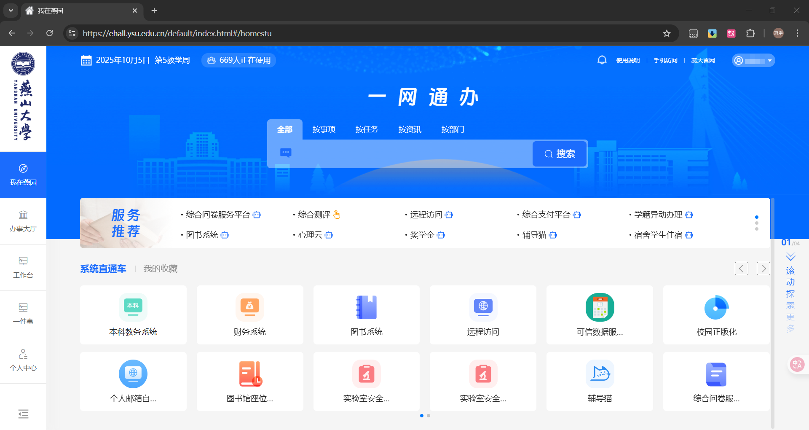Switch to the 按事项 tab
The image size is (809, 430).
pos(324,129)
